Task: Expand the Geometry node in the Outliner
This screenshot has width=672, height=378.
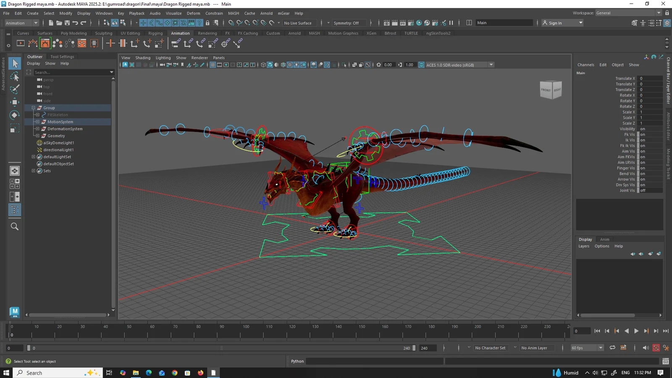Action: coord(37,136)
